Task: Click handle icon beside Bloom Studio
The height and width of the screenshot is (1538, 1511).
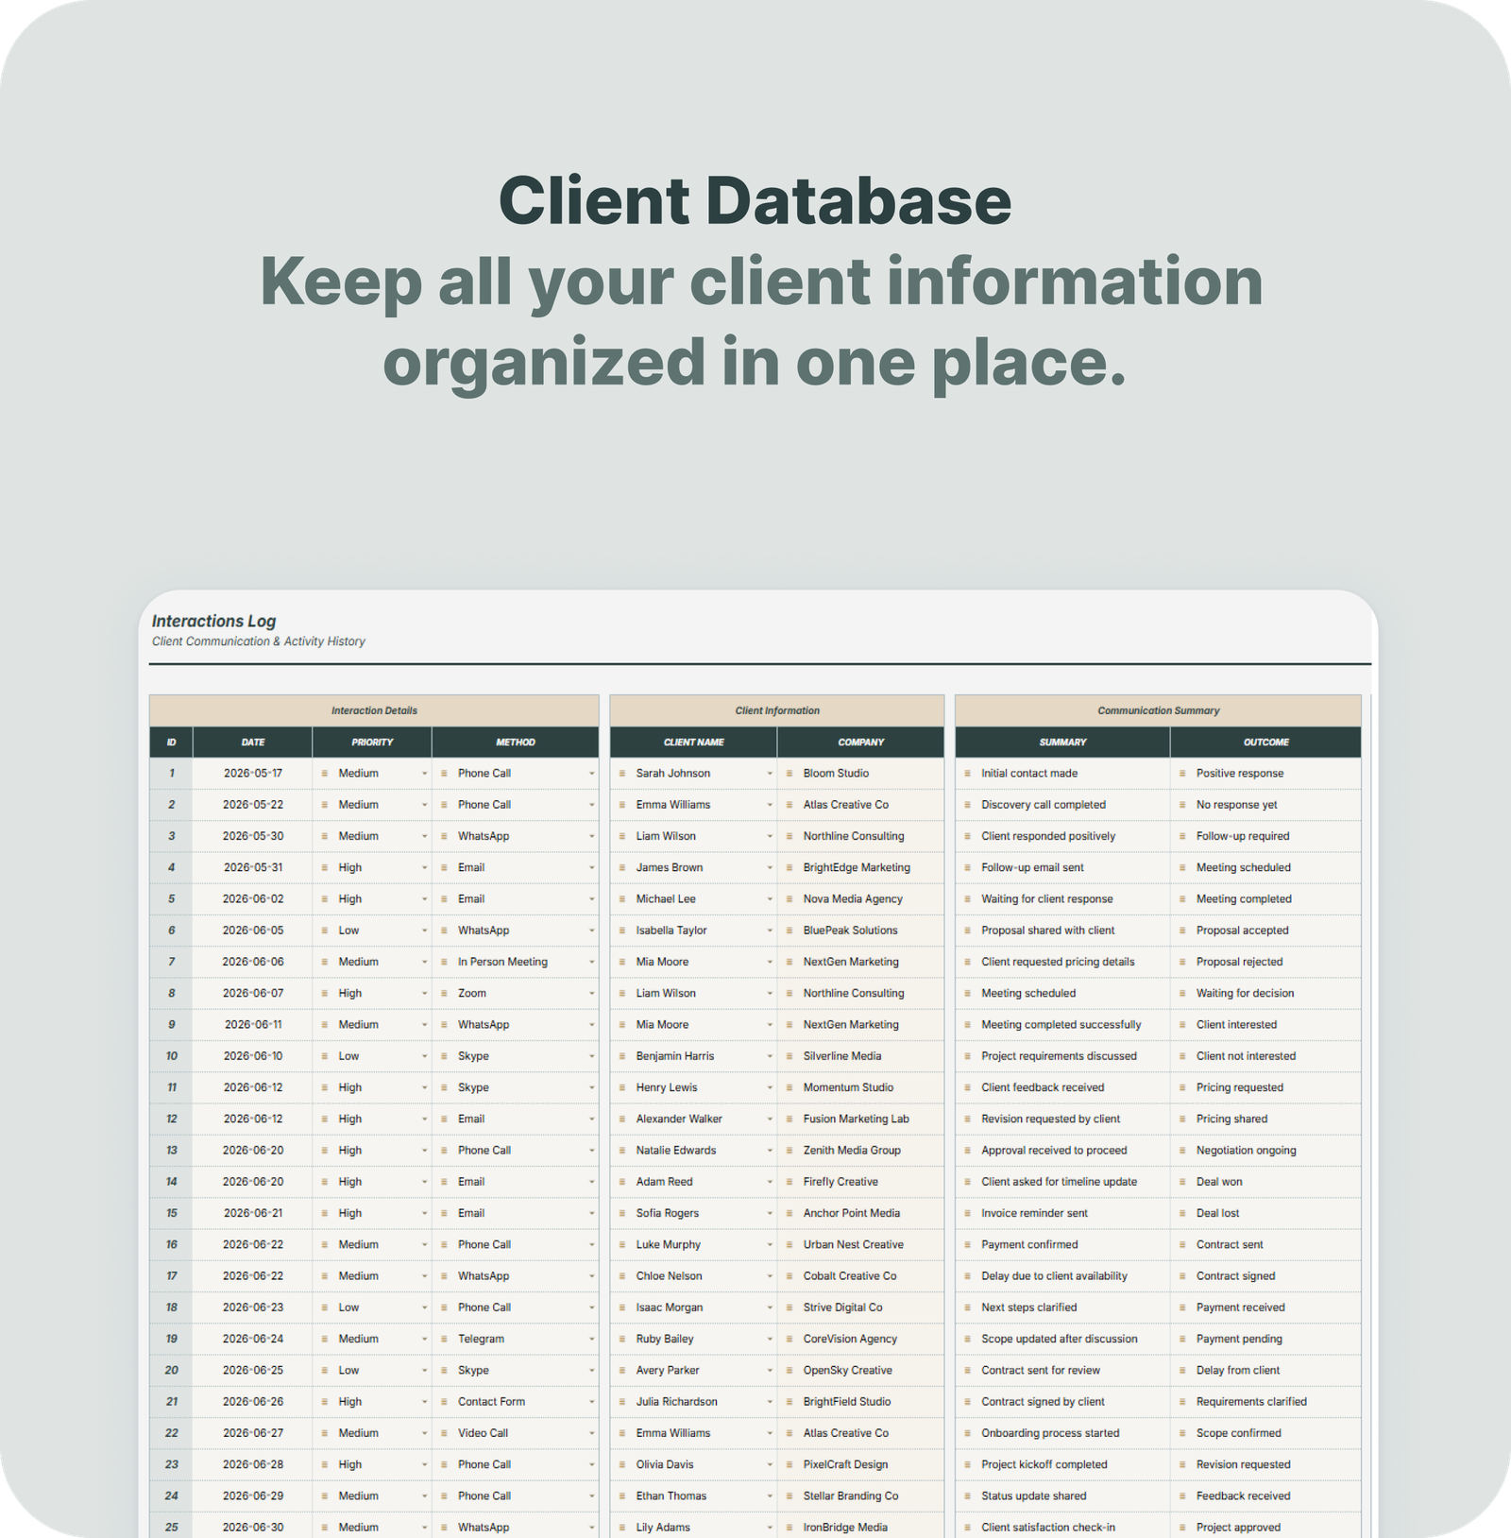Action: [789, 773]
